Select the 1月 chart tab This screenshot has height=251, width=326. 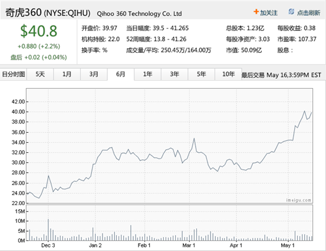pyautogui.click(x=67, y=74)
